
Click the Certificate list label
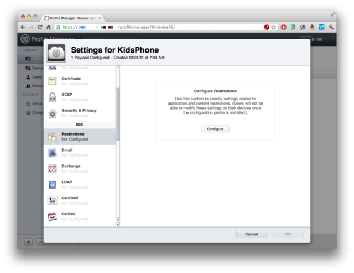pyautogui.click(x=71, y=79)
